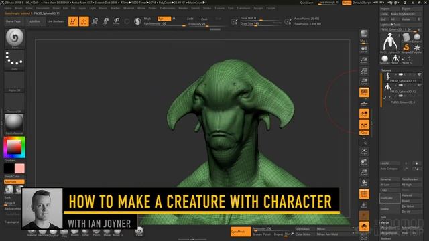The image size is (429, 241).
Task: Select the Cylinder3D tool thumbnail
Action: [x=406, y=37]
